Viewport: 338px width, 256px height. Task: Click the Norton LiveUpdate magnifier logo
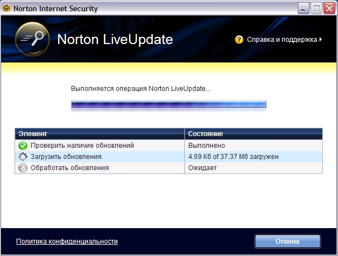pos(32,39)
